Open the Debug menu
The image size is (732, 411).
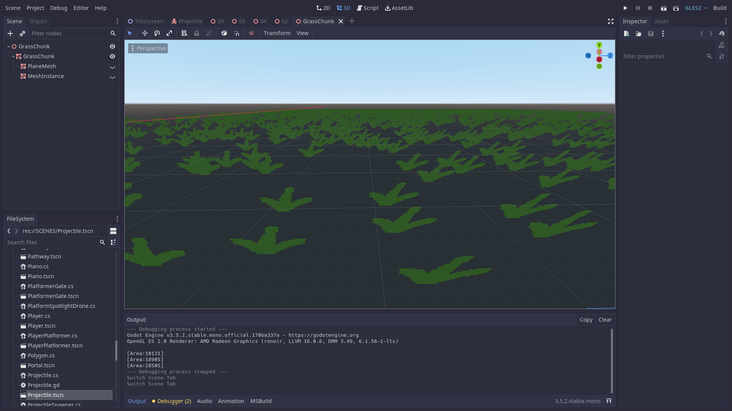(59, 8)
